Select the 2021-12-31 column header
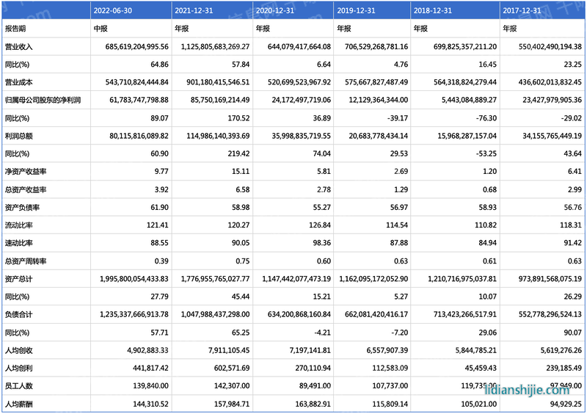The height and width of the screenshot is (414, 587). click(194, 10)
